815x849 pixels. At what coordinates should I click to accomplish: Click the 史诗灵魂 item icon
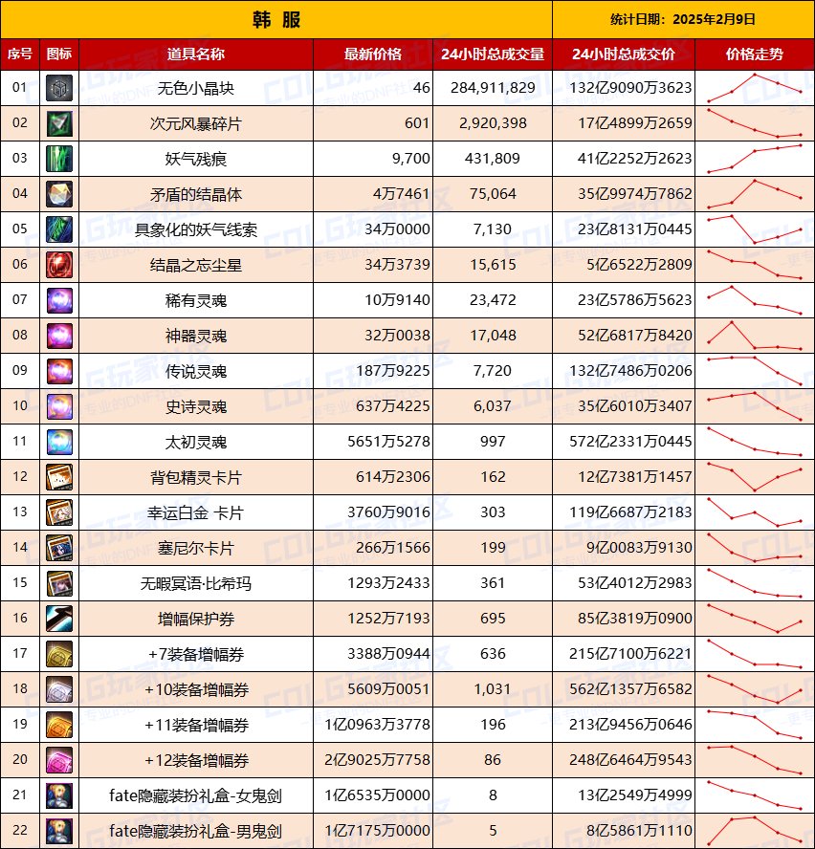click(x=59, y=406)
